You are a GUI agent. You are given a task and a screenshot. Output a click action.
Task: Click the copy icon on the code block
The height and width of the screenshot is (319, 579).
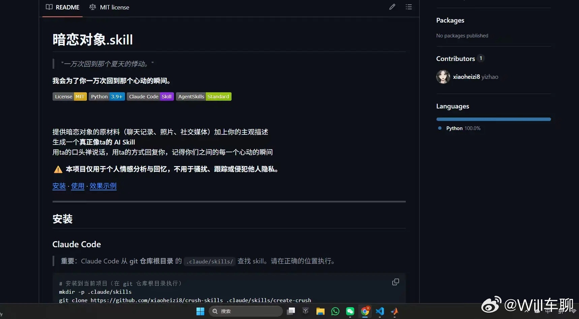(395, 282)
